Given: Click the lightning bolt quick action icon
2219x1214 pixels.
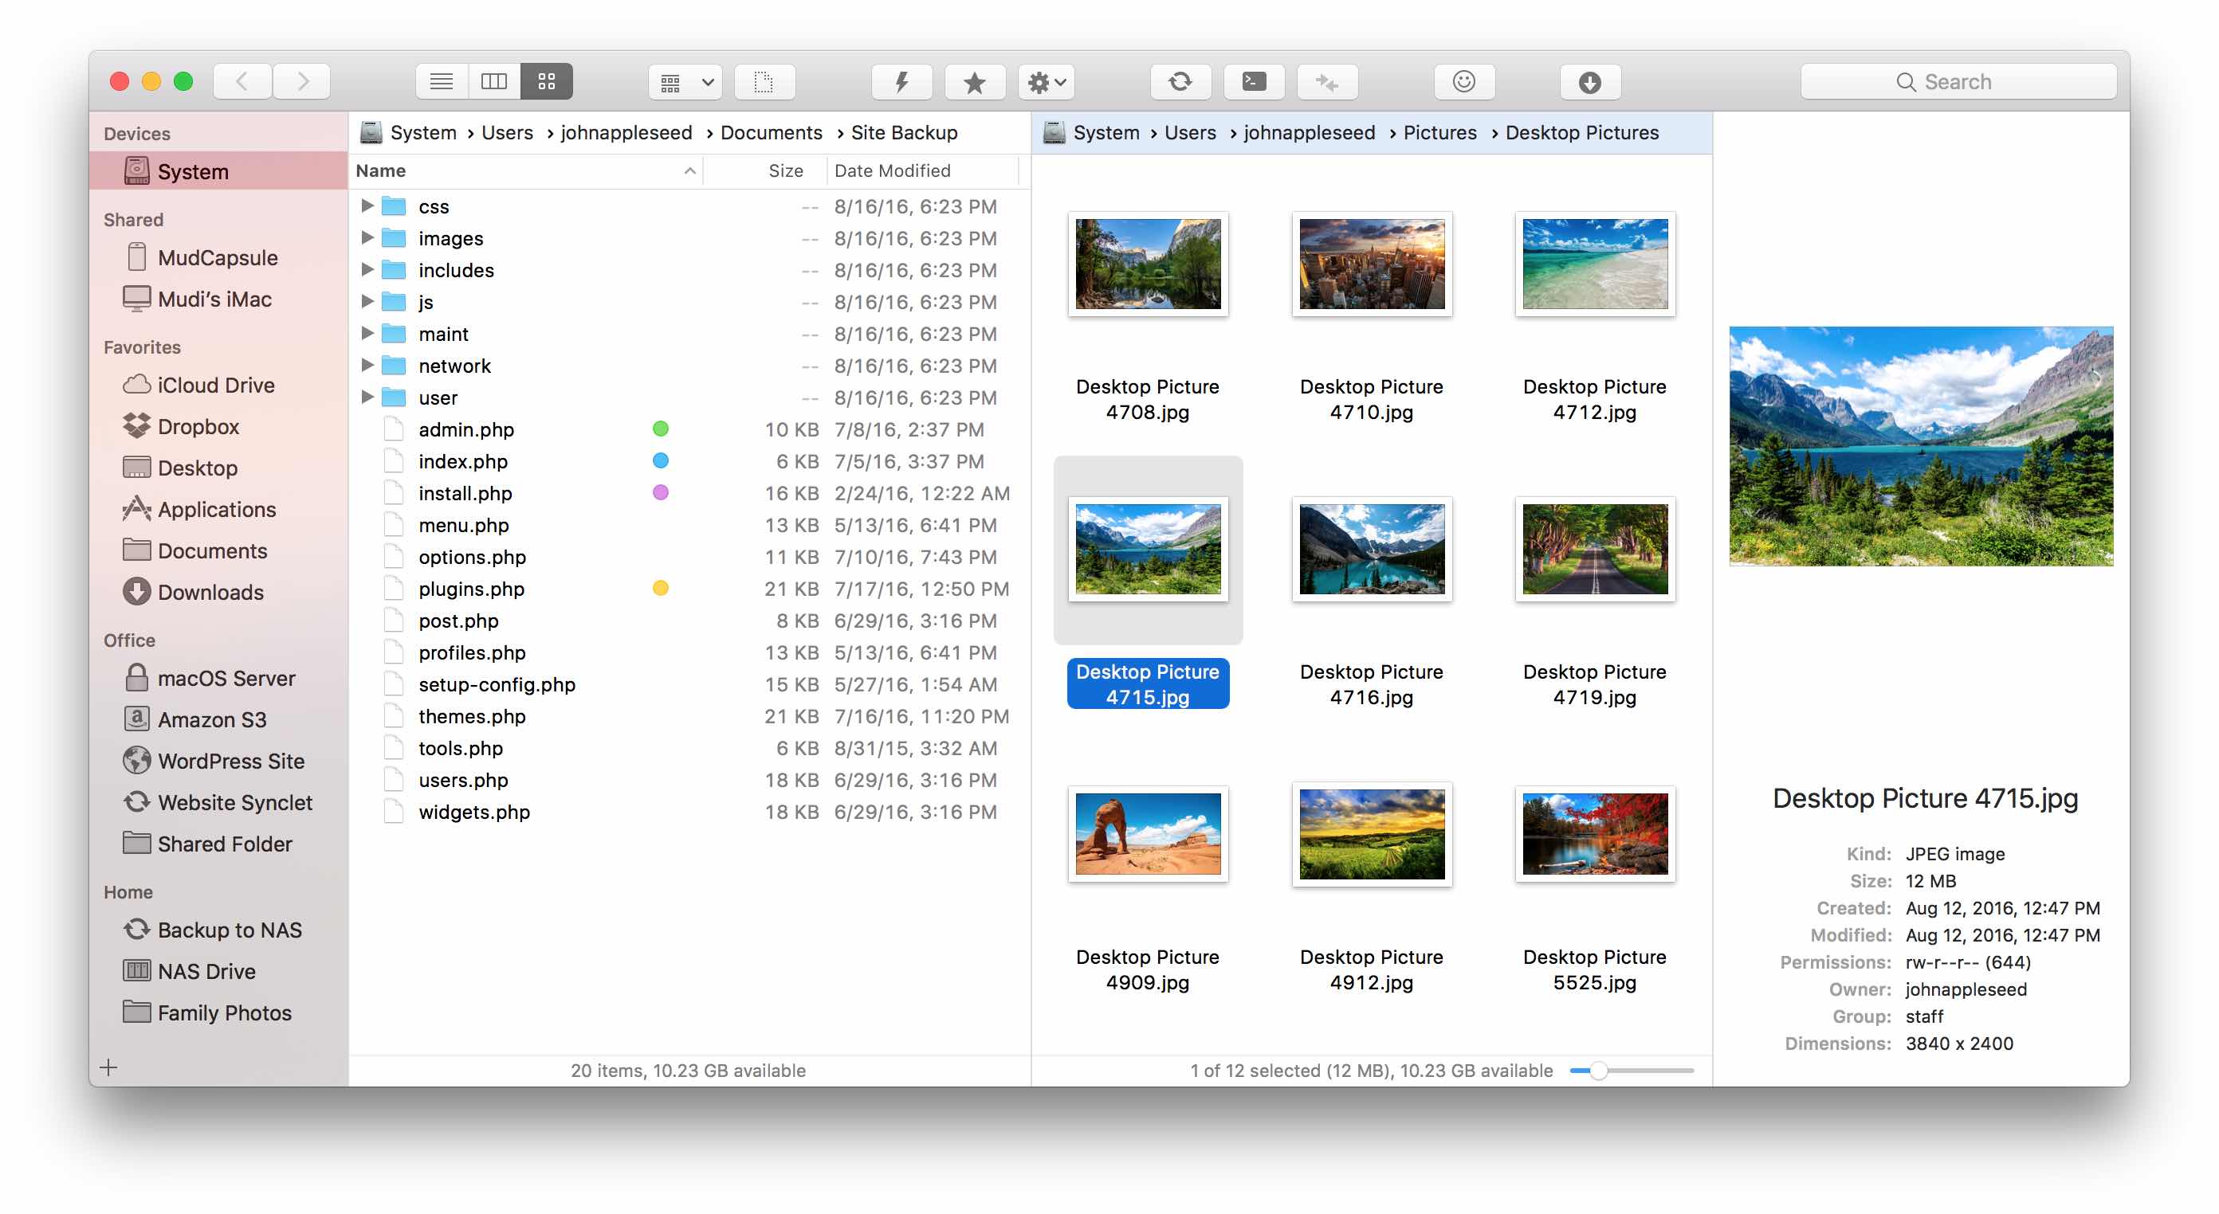Looking at the screenshot, I should pyautogui.click(x=901, y=82).
